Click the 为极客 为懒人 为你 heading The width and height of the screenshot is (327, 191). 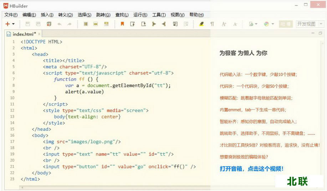click(x=243, y=53)
